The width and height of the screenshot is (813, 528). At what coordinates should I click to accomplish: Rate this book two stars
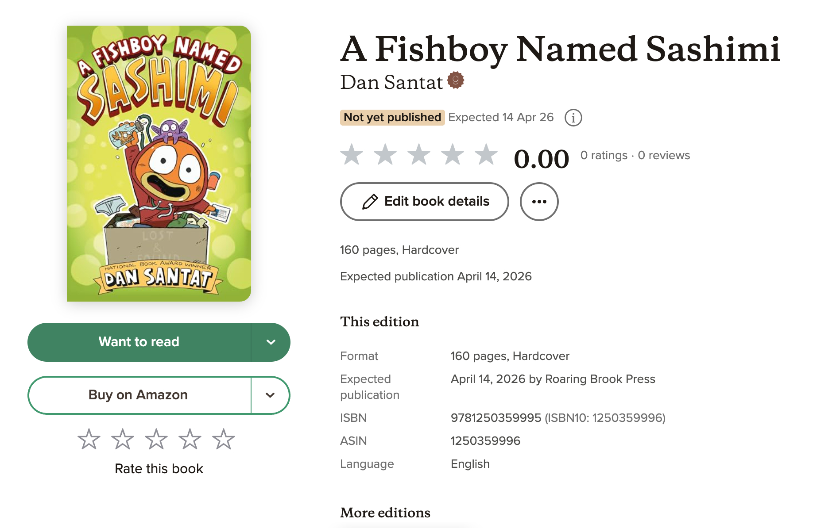[x=123, y=439]
